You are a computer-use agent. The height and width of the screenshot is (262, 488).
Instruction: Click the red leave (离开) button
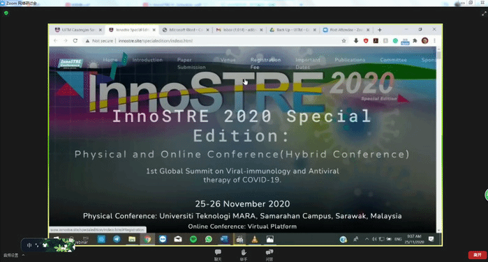click(477, 254)
